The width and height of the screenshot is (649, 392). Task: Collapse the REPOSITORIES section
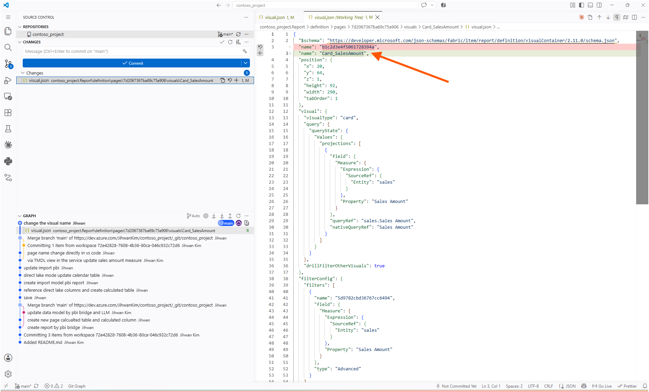click(x=20, y=27)
